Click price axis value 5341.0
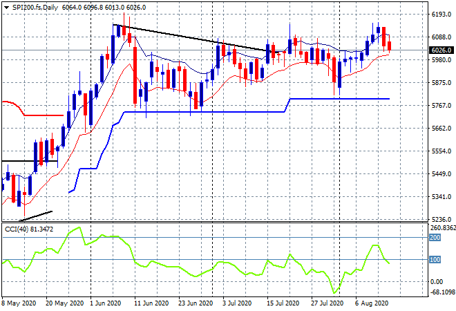 [x=441, y=197]
